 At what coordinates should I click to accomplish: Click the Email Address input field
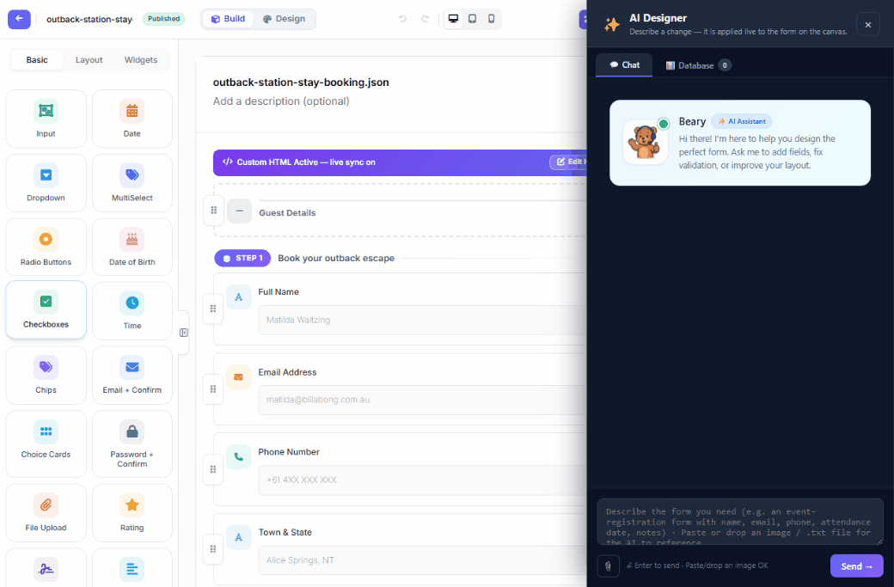tap(422, 400)
